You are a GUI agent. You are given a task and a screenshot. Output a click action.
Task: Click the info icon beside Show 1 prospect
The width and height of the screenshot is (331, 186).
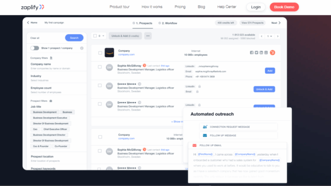[82, 48]
